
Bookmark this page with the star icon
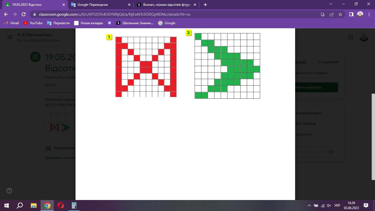click(x=340, y=14)
